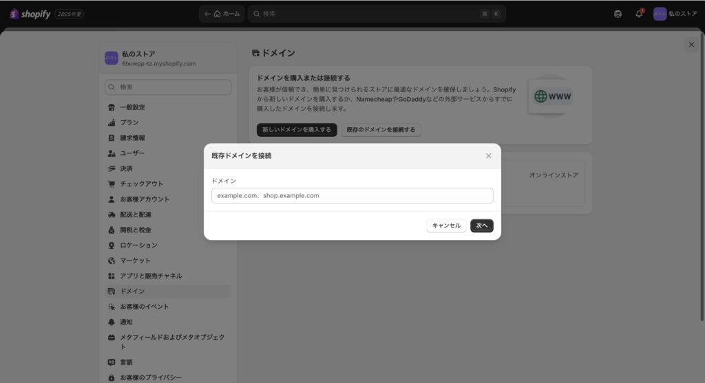Click the top 検索 search bar
This screenshot has height=383, width=705.
(377, 14)
